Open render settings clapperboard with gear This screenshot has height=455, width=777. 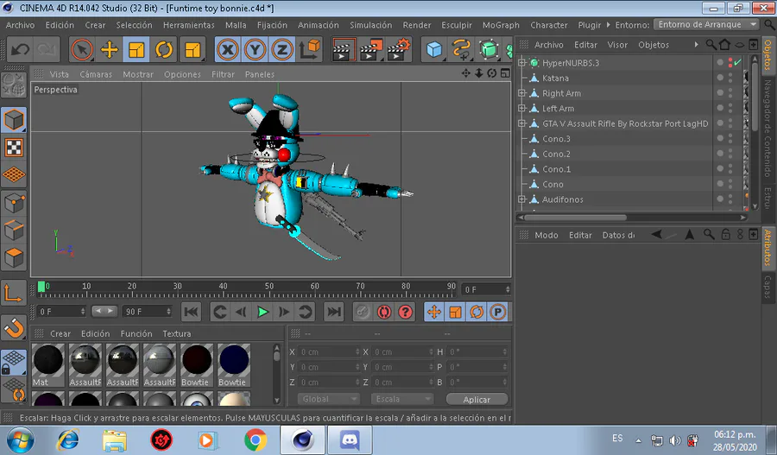click(399, 49)
